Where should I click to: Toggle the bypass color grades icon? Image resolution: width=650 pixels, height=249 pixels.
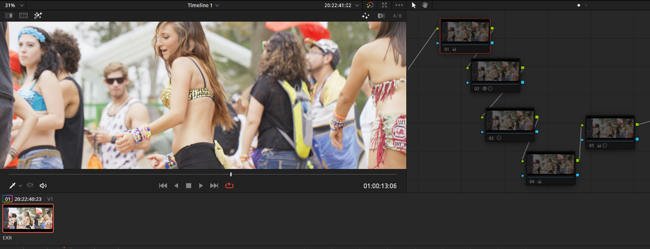[370, 5]
